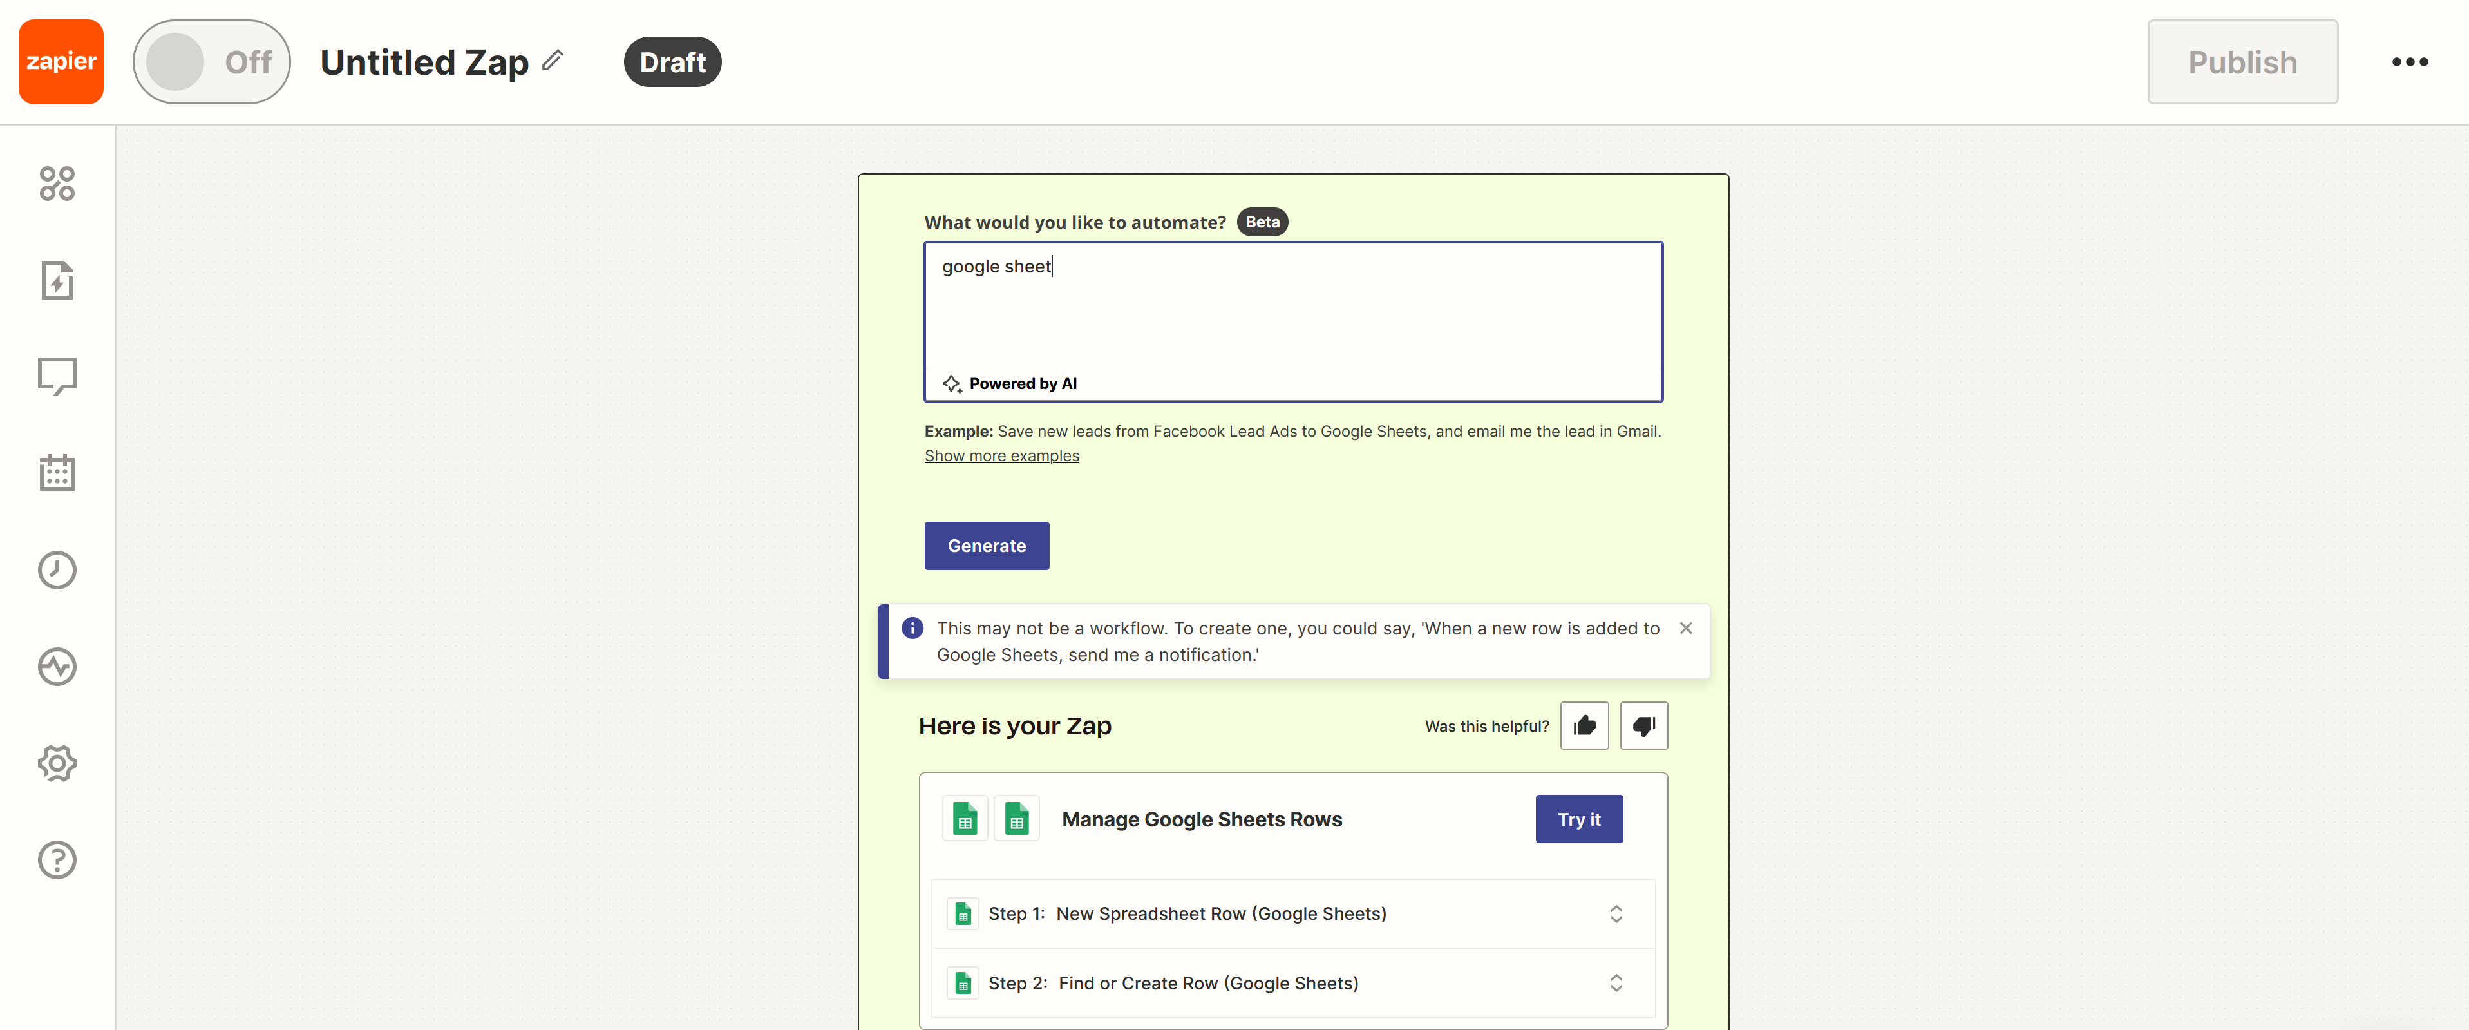Image resolution: width=2469 pixels, height=1030 pixels.
Task: Rate the Zap suggestion with thumbs up
Action: click(x=1584, y=725)
